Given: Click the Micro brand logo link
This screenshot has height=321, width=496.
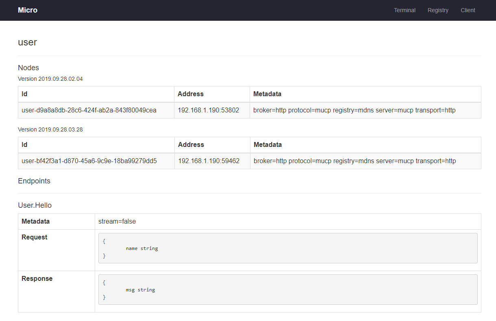Looking at the screenshot, I should coord(28,10).
